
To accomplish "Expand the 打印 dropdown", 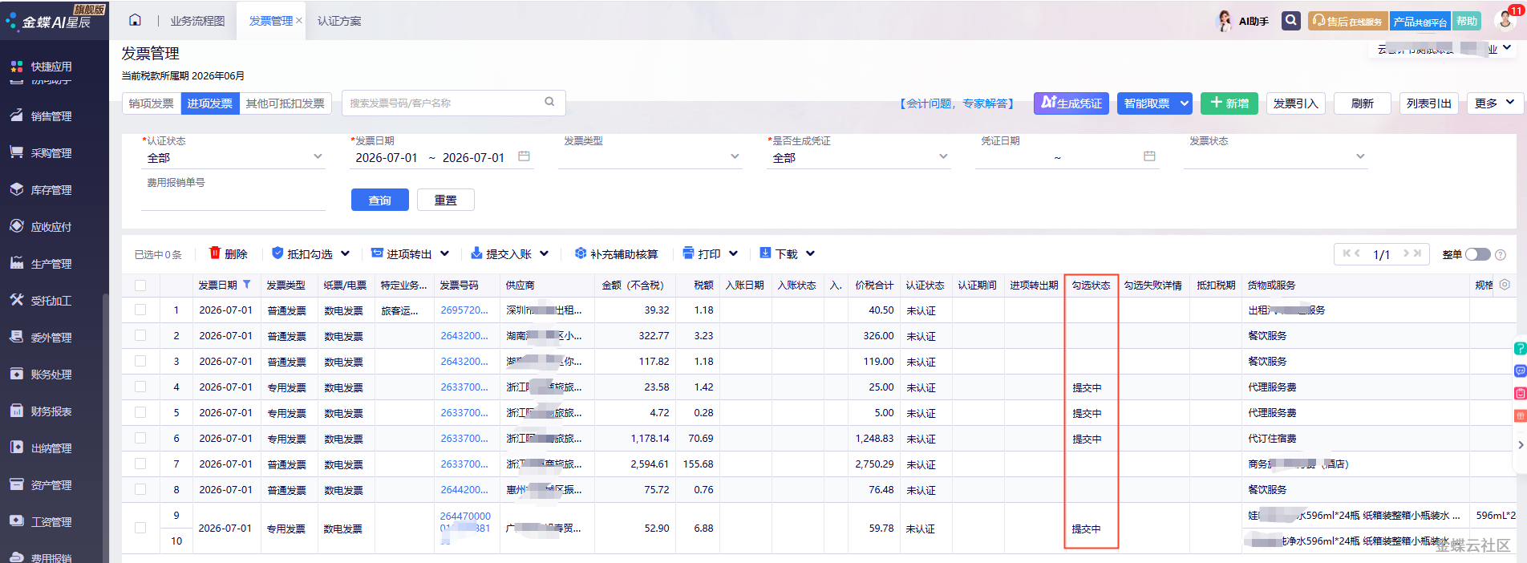I will tap(733, 253).
